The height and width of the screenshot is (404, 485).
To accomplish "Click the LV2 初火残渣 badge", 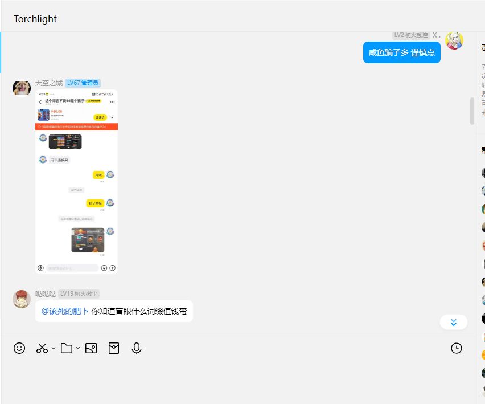I will 411,35.
